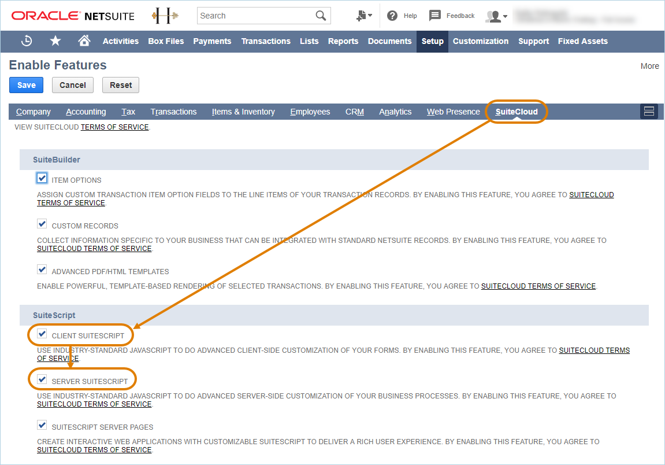Disable the Client SuiteScript checkbox
665x465 pixels.
pos(42,334)
